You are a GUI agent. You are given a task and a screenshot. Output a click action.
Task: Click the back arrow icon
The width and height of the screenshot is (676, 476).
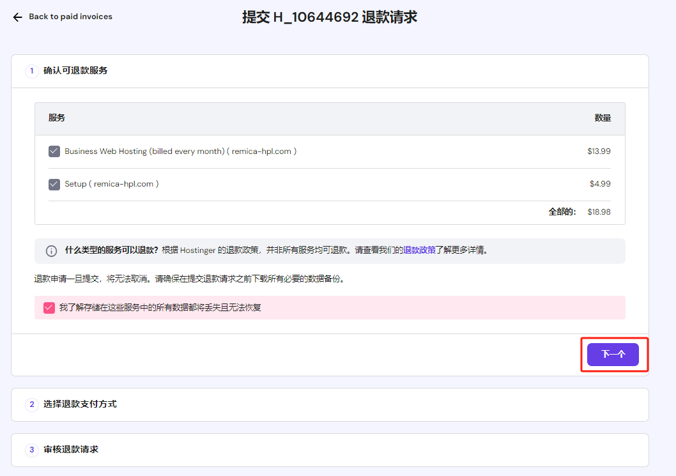(x=18, y=17)
